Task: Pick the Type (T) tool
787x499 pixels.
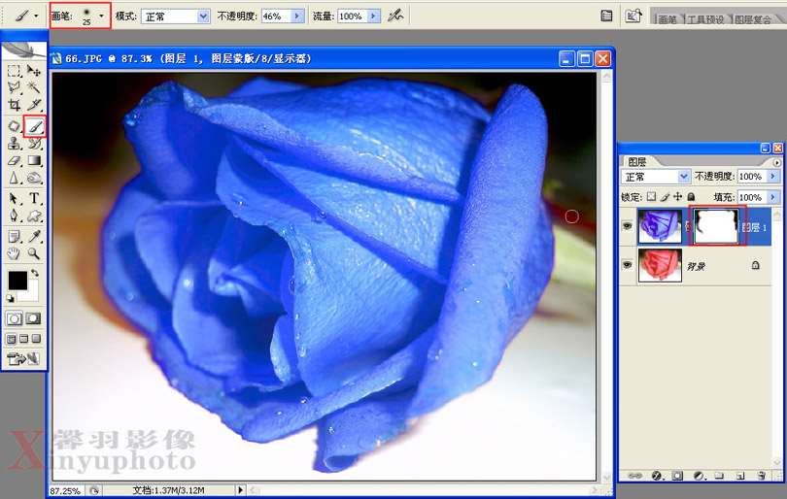Action: point(35,198)
